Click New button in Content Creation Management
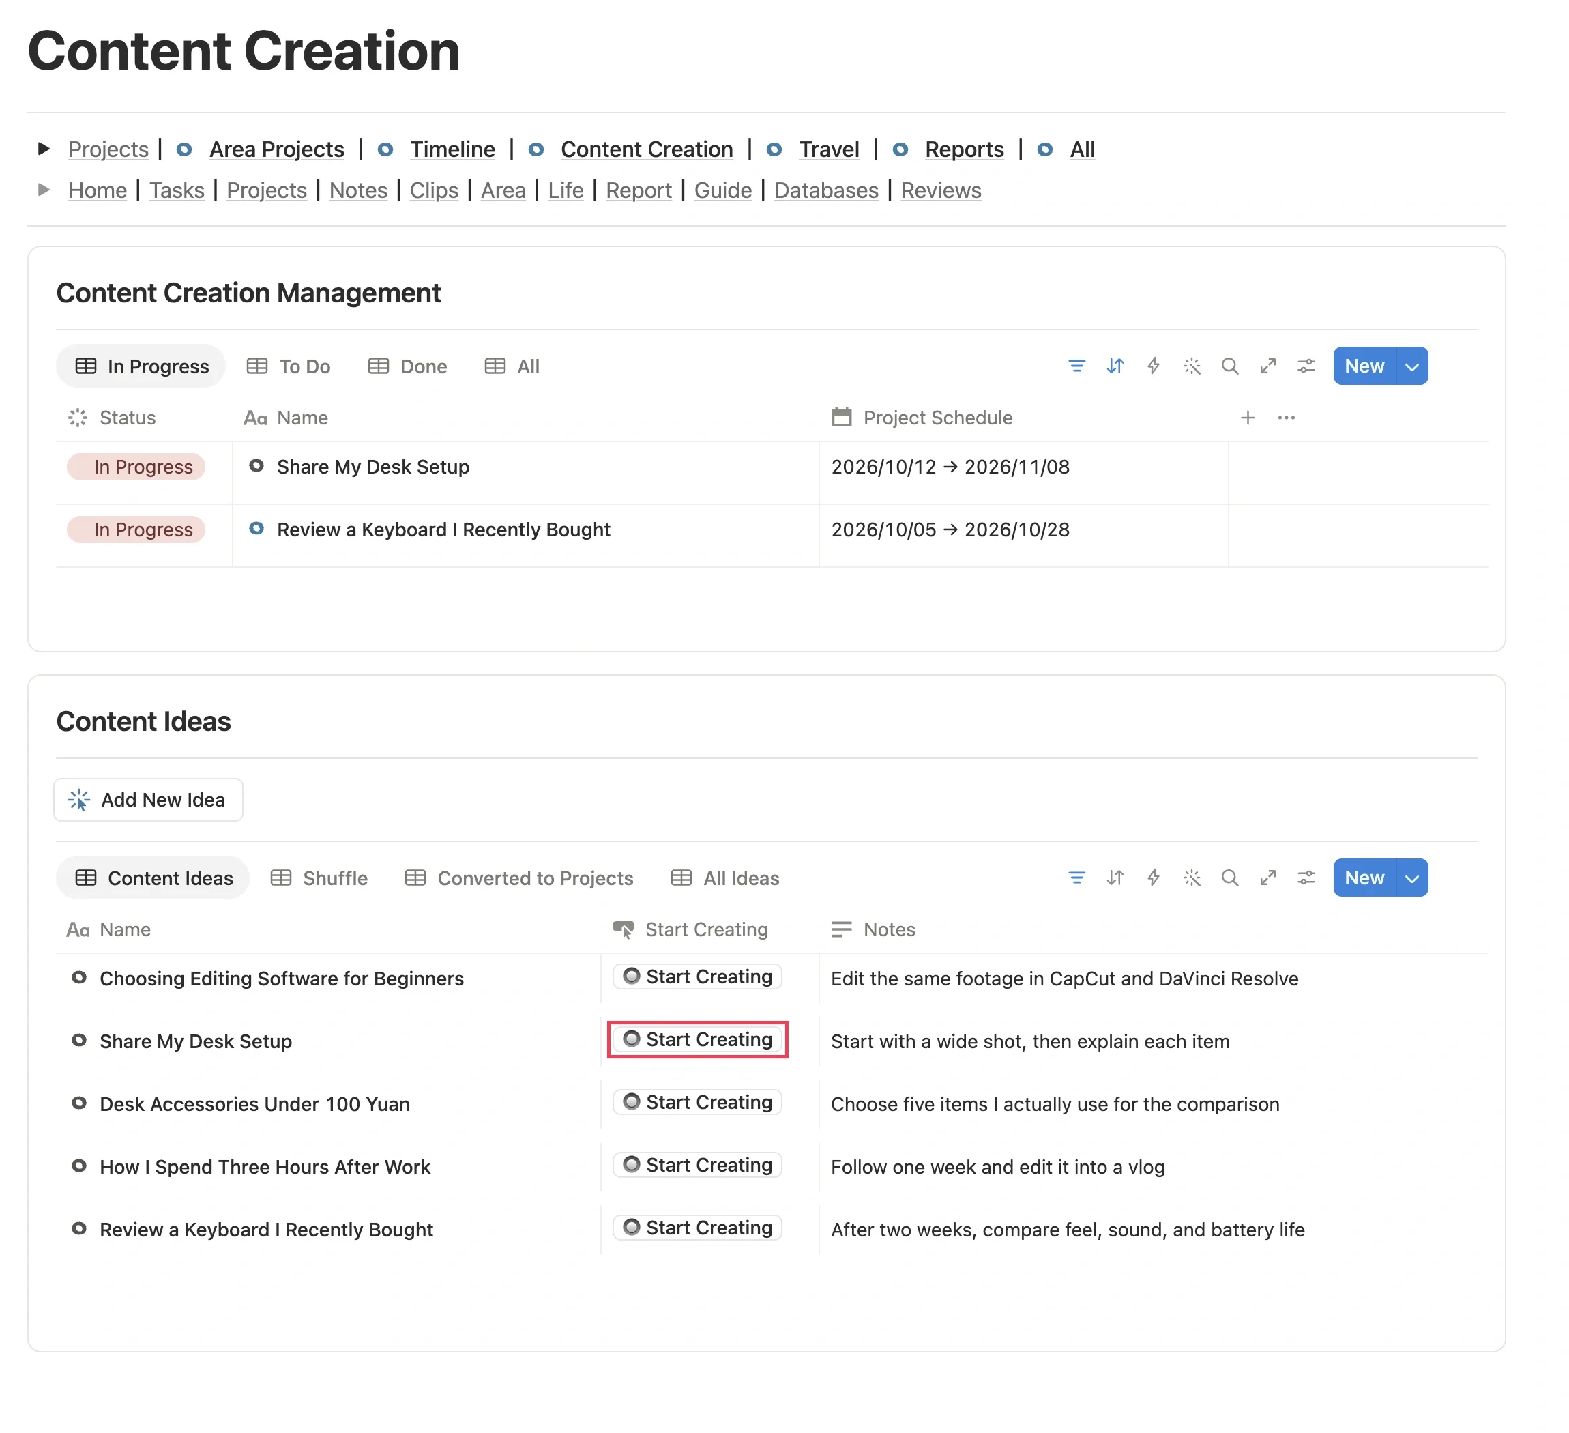This screenshot has height=1433, width=1569. pyautogui.click(x=1364, y=366)
